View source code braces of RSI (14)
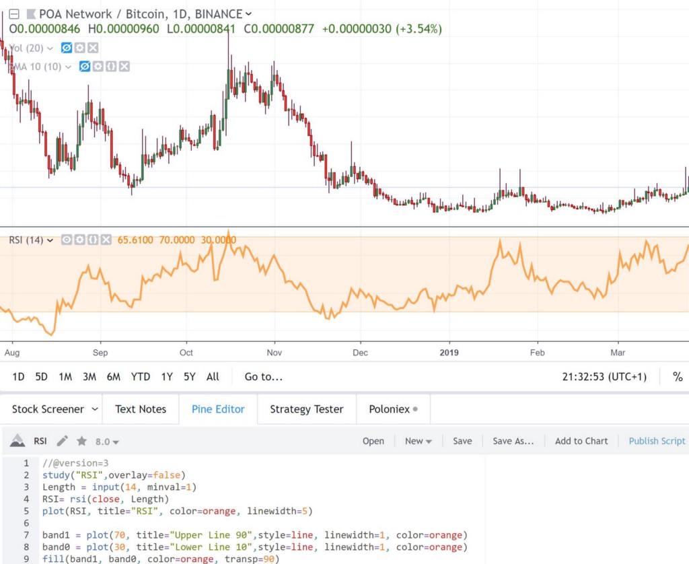The height and width of the screenshot is (564, 689). tap(93, 240)
